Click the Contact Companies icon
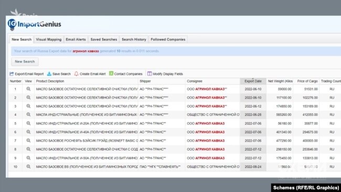Screen dimensions: 341x192 coord(111,73)
